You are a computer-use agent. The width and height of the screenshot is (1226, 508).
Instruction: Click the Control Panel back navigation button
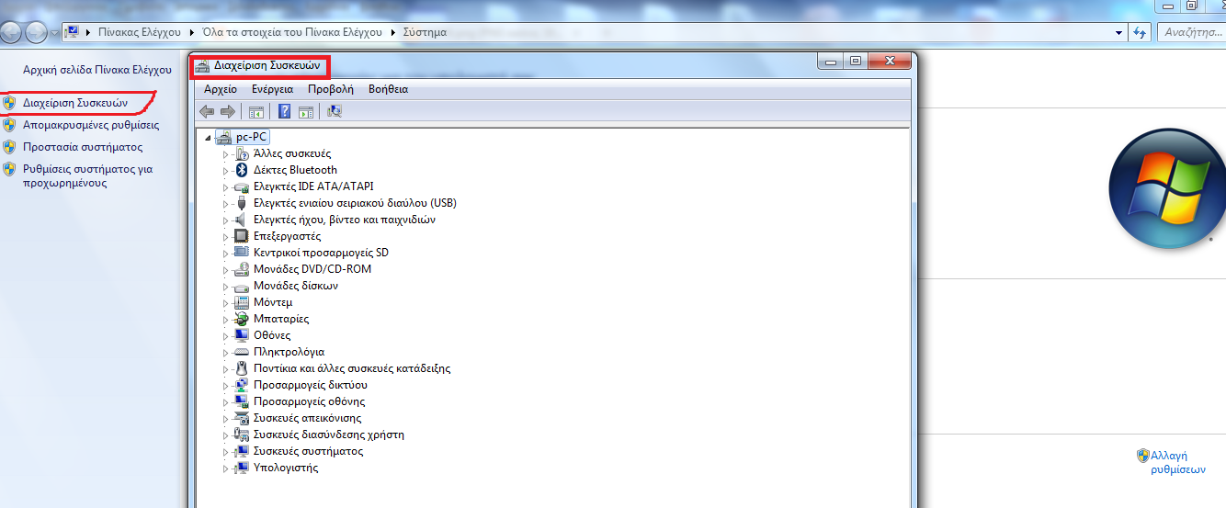(x=11, y=32)
